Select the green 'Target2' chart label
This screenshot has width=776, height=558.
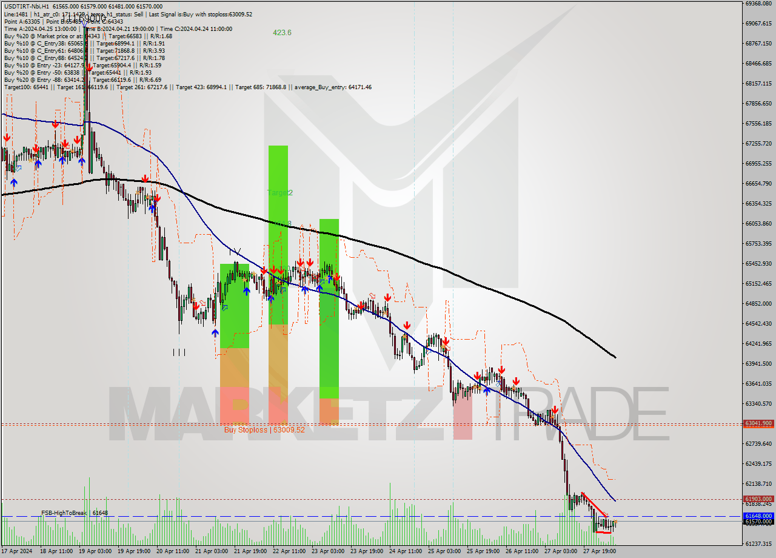tap(280, 192)
